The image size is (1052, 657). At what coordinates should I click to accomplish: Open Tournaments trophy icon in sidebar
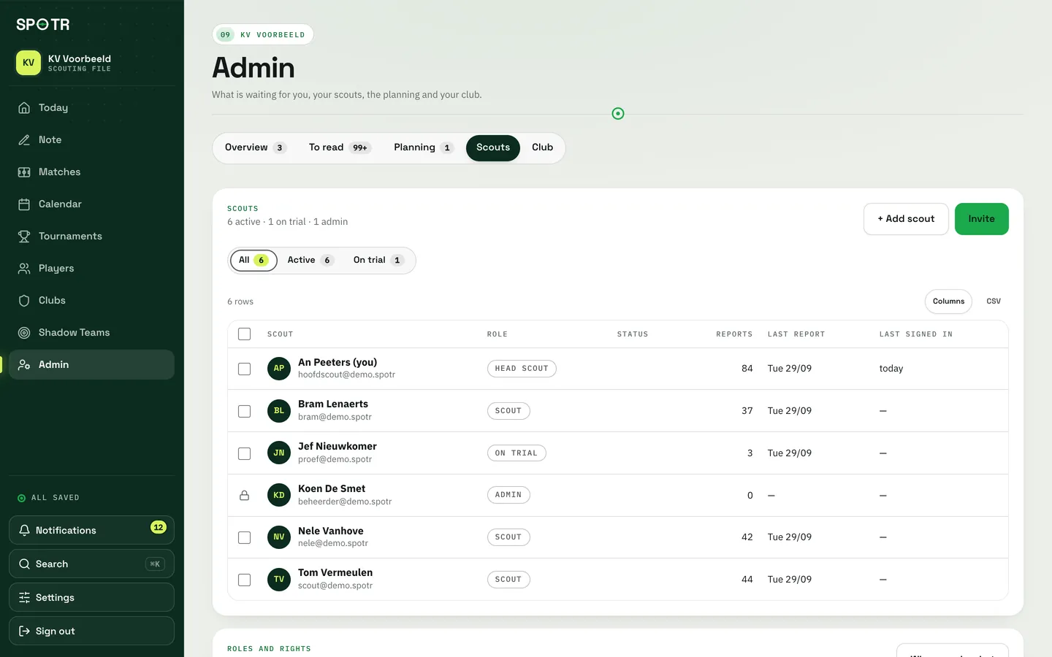(24, 237)
